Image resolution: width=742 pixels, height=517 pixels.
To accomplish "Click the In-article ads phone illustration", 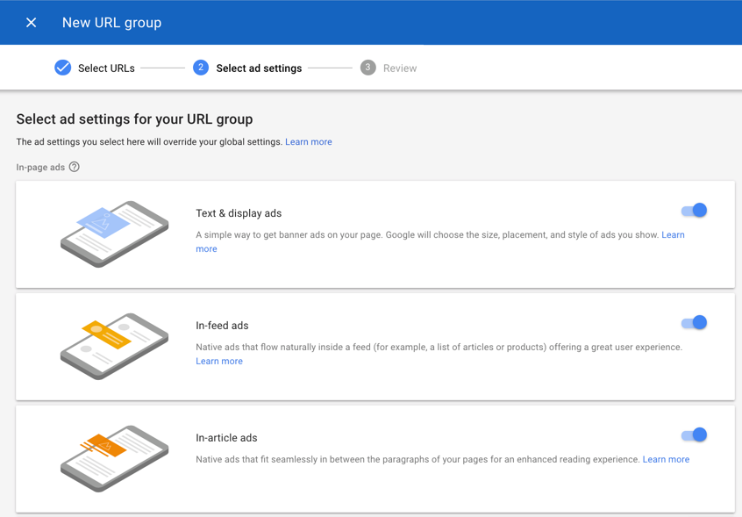I will (114, 458).
